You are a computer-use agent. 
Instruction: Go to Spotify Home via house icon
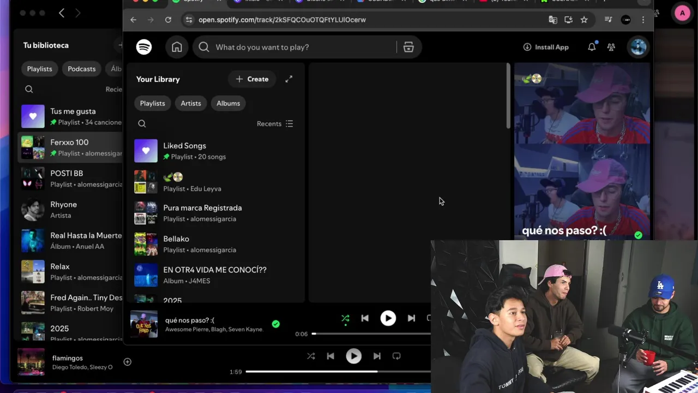point(177,47)
